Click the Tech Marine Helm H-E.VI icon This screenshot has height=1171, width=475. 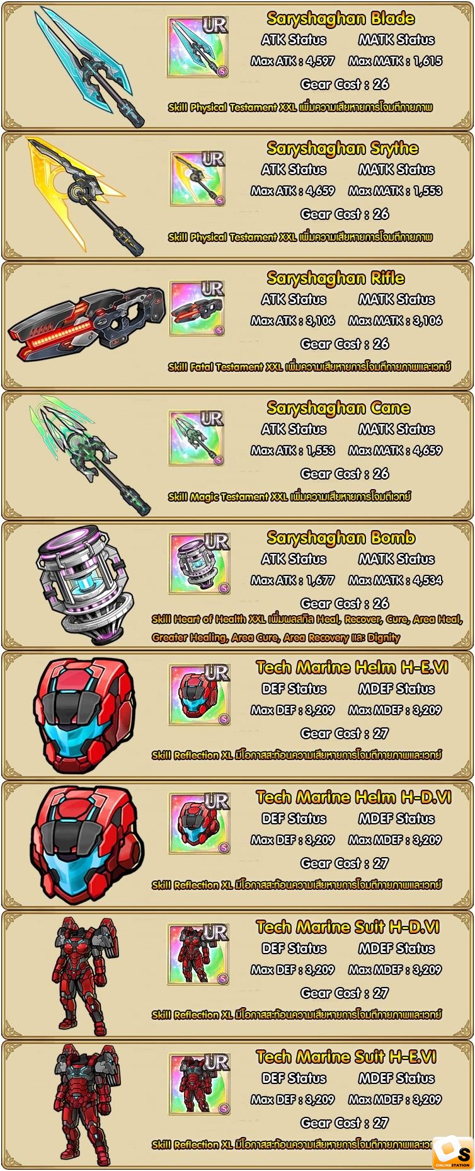pos(199,695)
